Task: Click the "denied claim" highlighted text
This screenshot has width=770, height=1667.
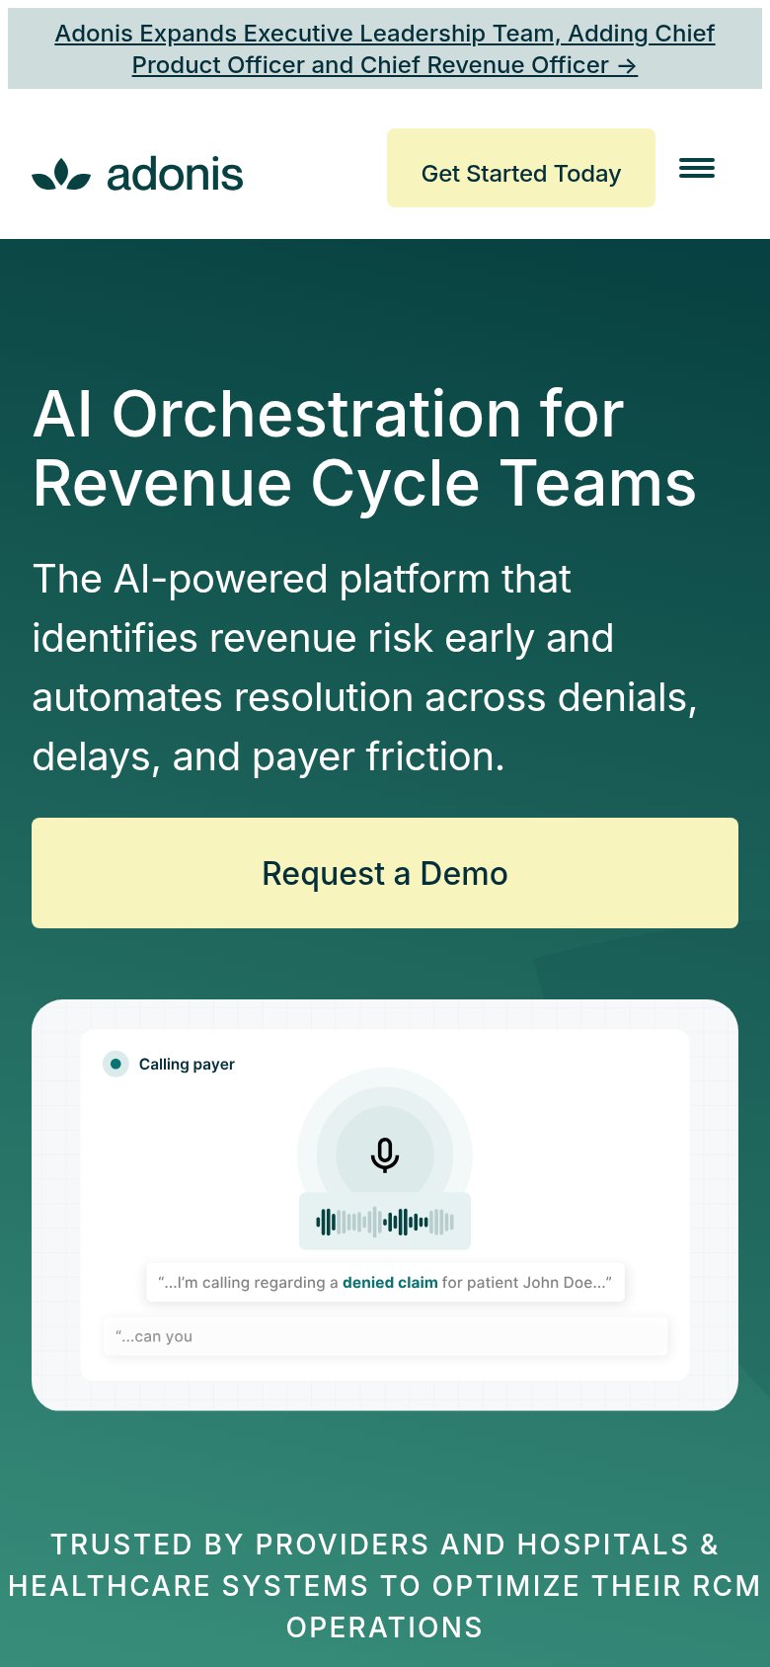Action: click(390, 1282)
